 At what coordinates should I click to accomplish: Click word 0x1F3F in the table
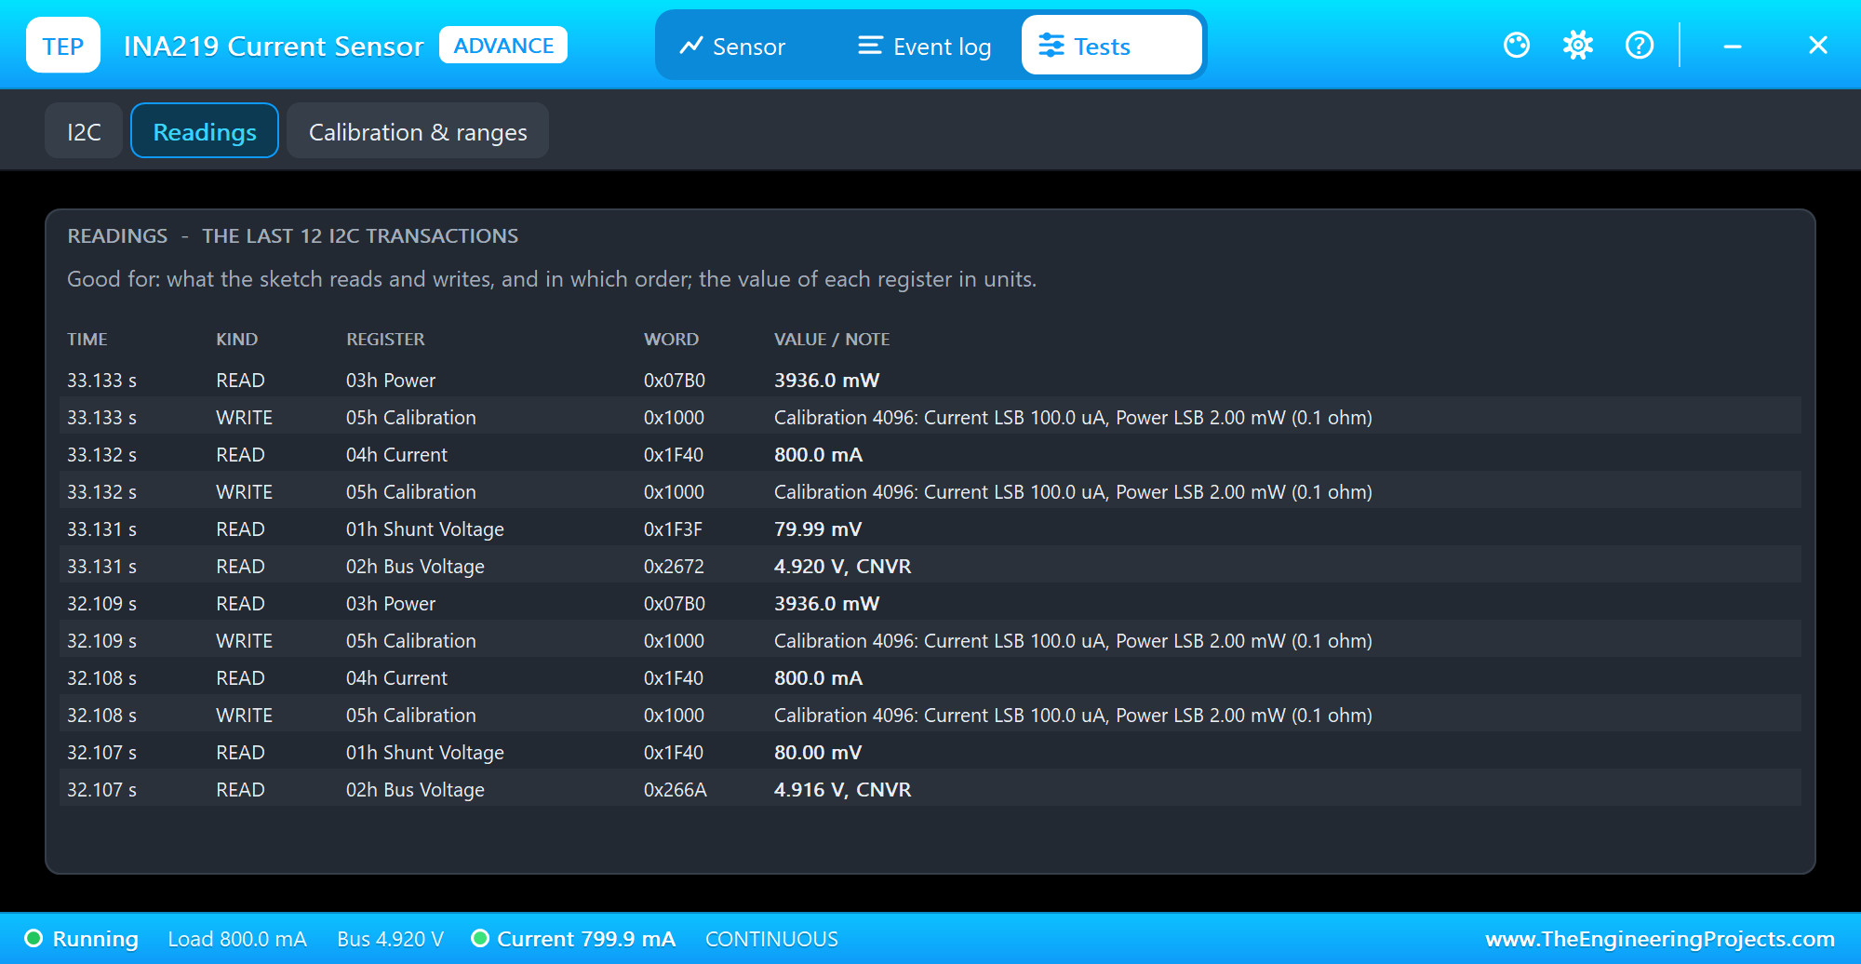click(x=673, y=529)
